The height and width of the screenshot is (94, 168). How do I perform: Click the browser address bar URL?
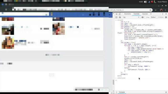coord(116,10)
